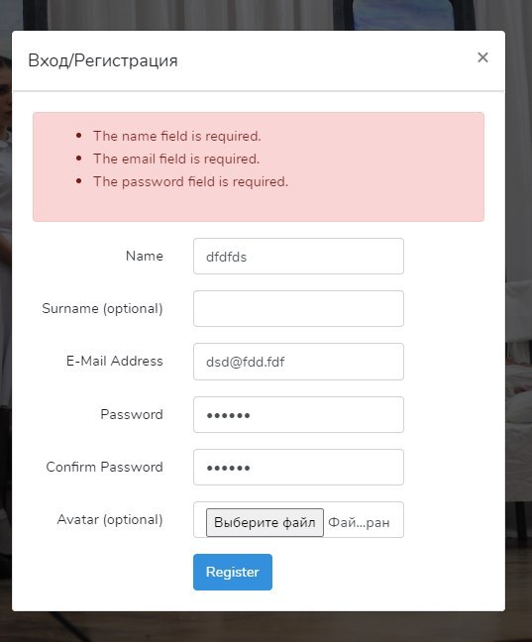Click the Confirm Password field
Viewport: 532px width, 642px height.
298,468
